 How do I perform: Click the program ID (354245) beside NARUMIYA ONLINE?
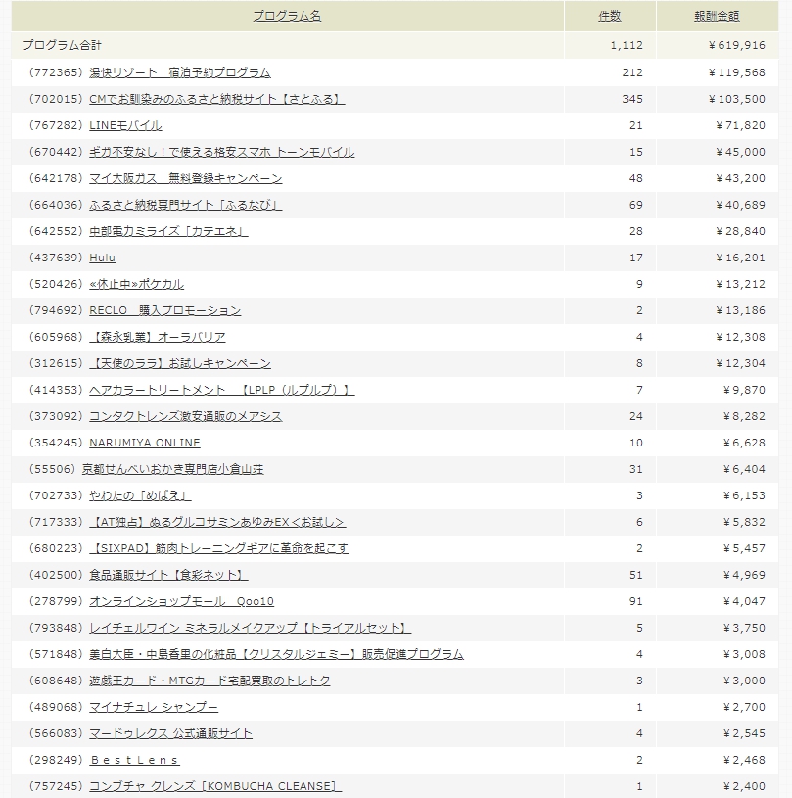point(56,444)
